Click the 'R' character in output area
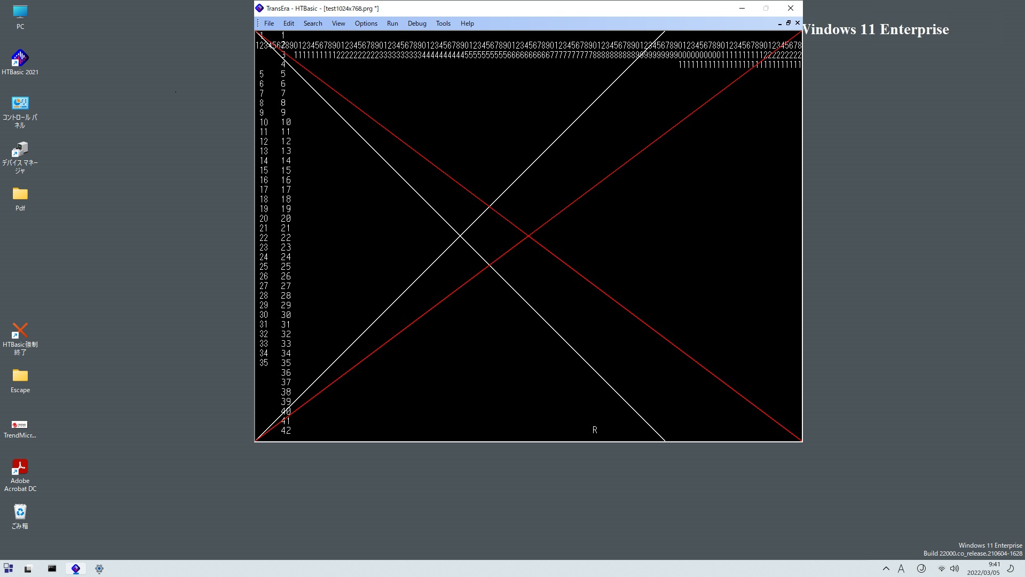 pyautogui.click(x=595, y=430)
